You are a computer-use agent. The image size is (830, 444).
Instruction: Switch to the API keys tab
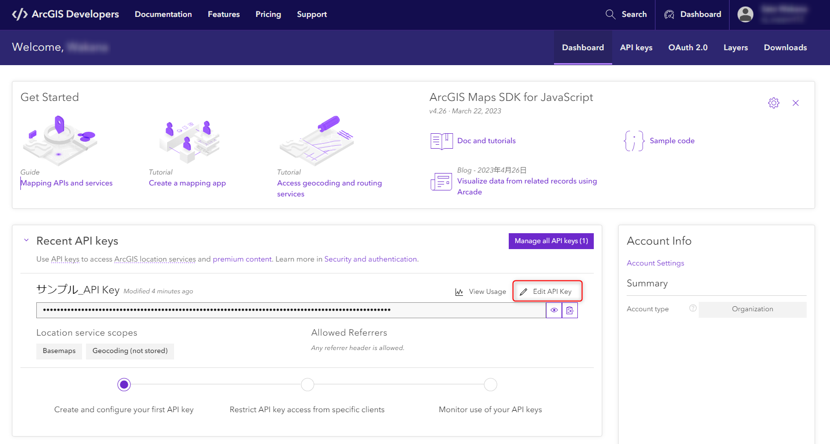(636, 48)
